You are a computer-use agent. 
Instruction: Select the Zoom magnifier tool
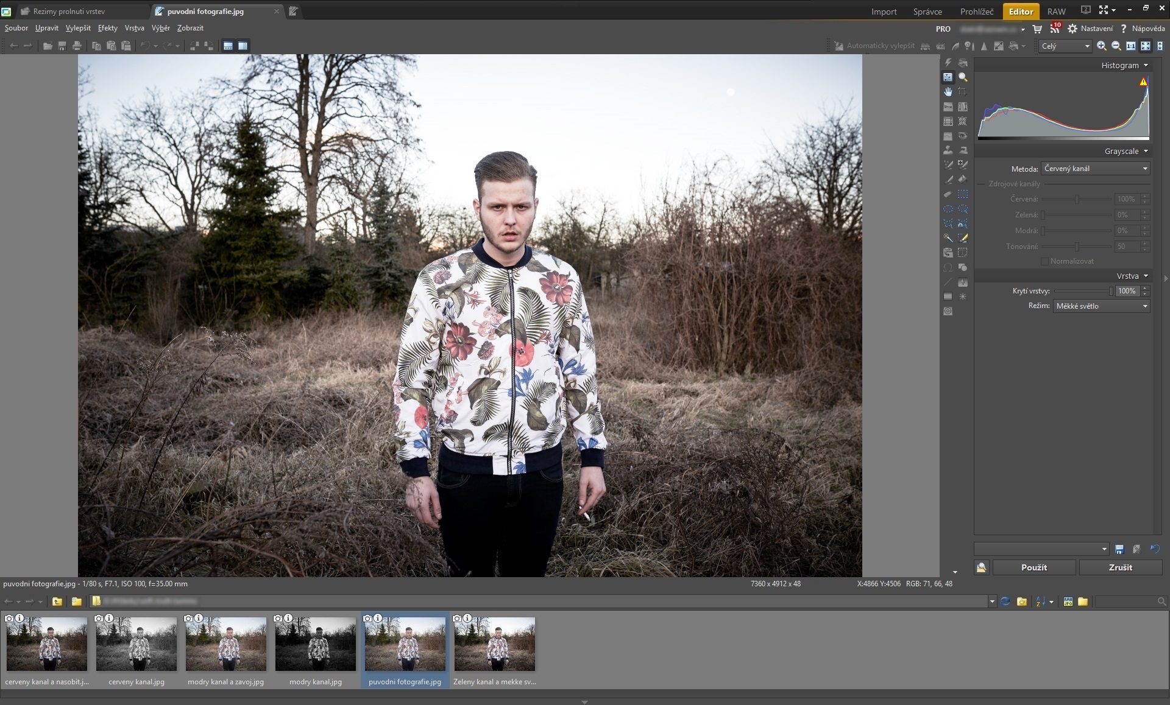(x=963, y=77)
